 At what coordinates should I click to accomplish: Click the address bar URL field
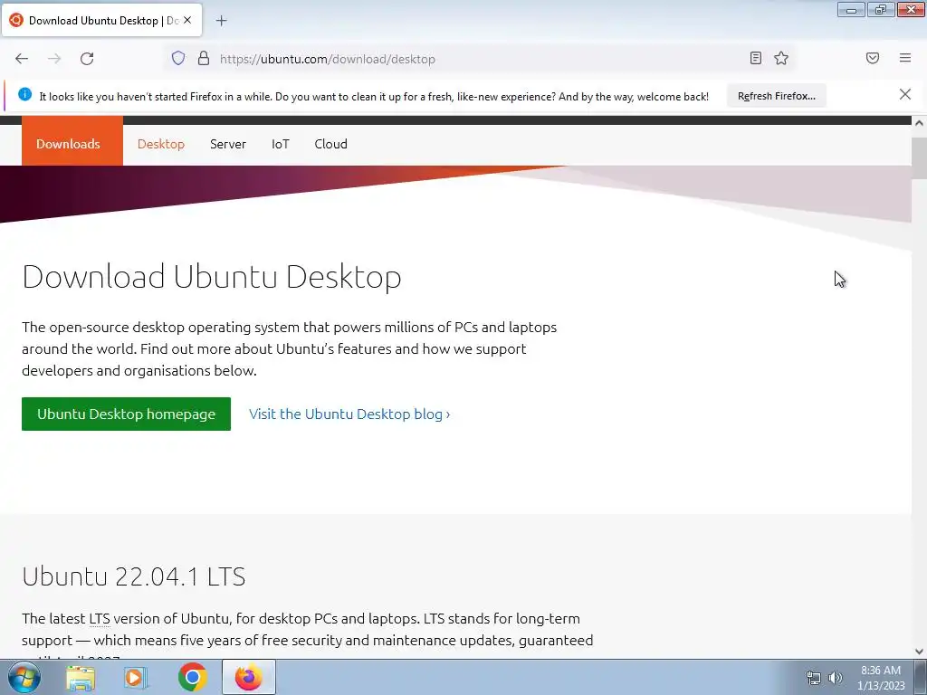[x=479, y=59]
